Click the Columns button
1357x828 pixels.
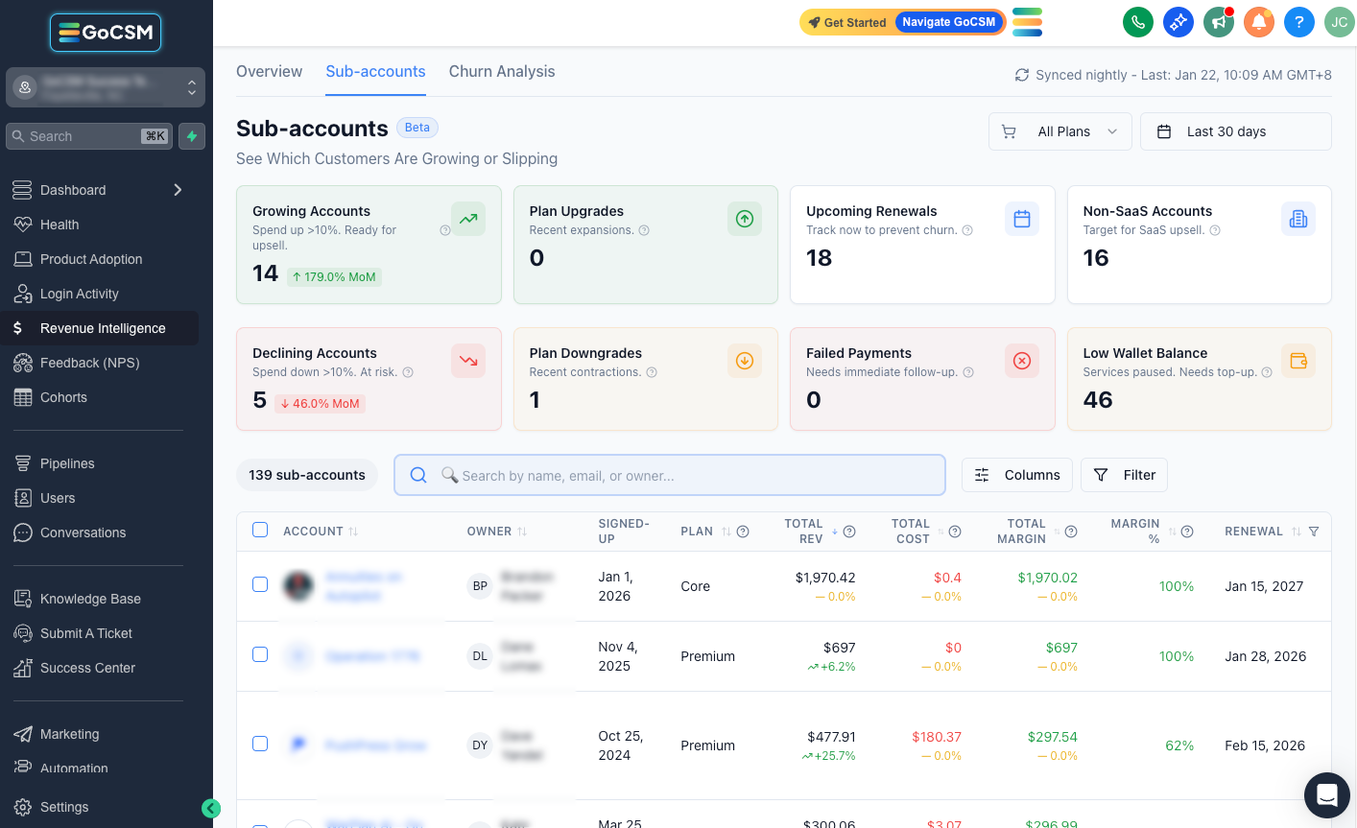tap(1017, 475)
